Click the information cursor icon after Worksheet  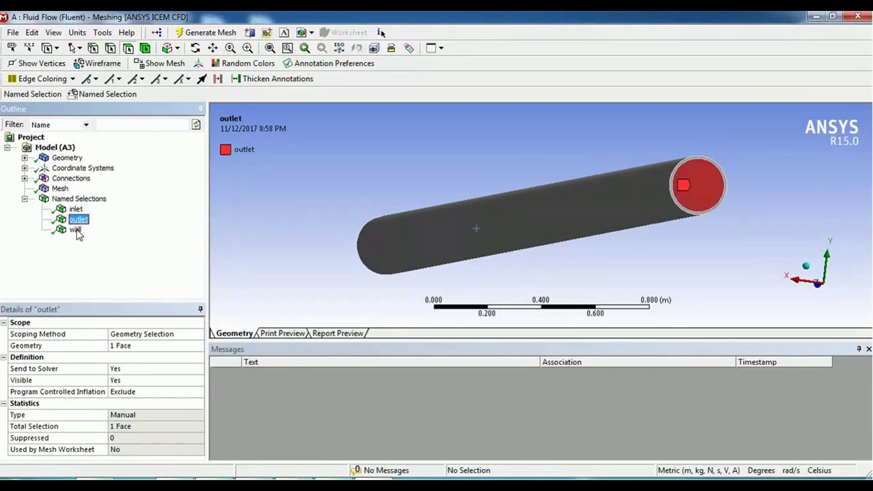click(x=381, y=32)
